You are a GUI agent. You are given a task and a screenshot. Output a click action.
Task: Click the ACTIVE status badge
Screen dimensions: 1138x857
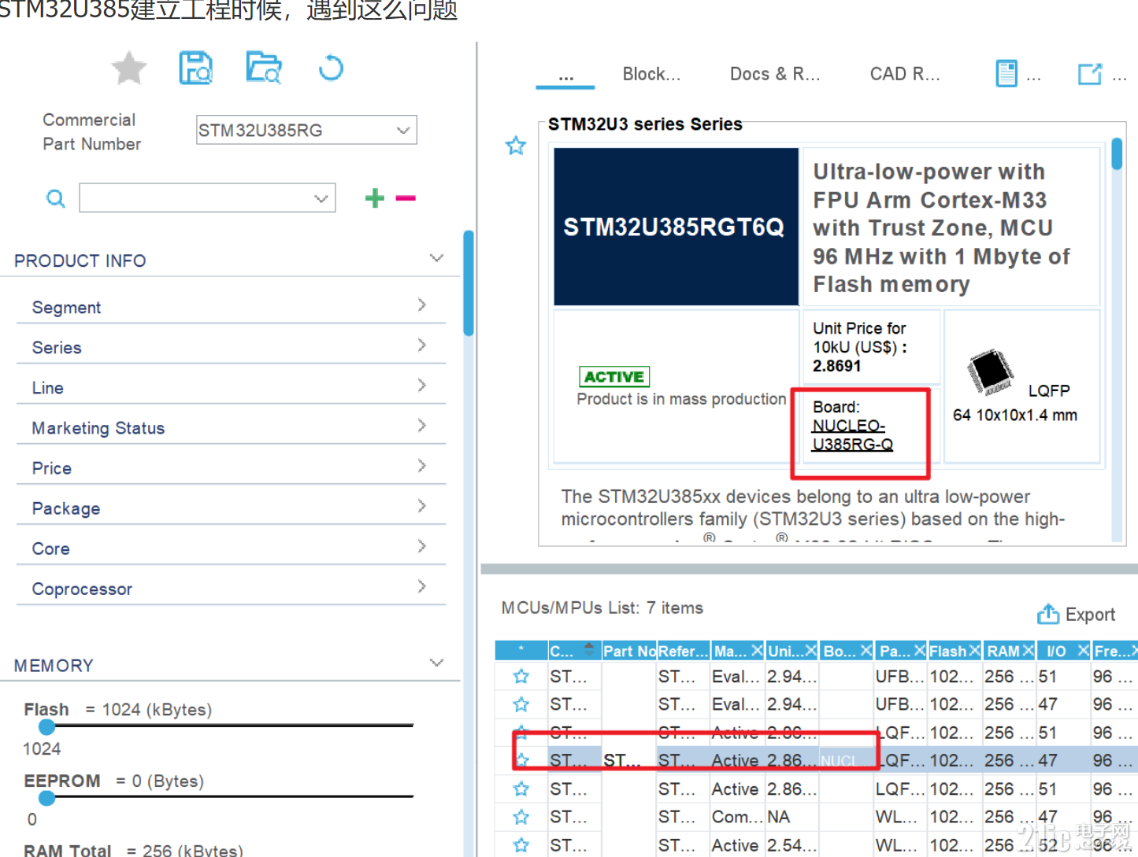(x=614, y=377)
